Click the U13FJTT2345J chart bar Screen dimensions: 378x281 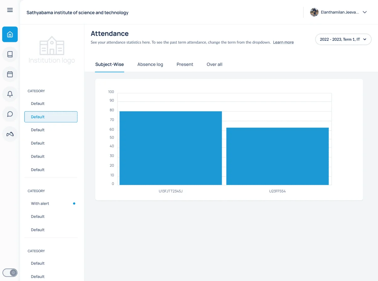click(x=170, y=148)
